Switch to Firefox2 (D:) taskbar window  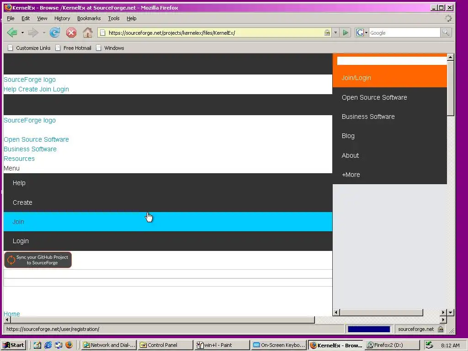point(392,345)
